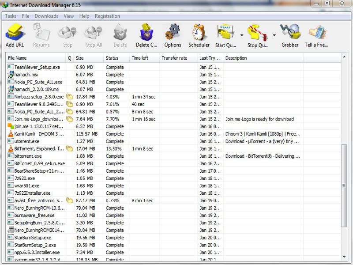Open the View menu
Screen dimensions: 353x265
click(x=69, y=16)
